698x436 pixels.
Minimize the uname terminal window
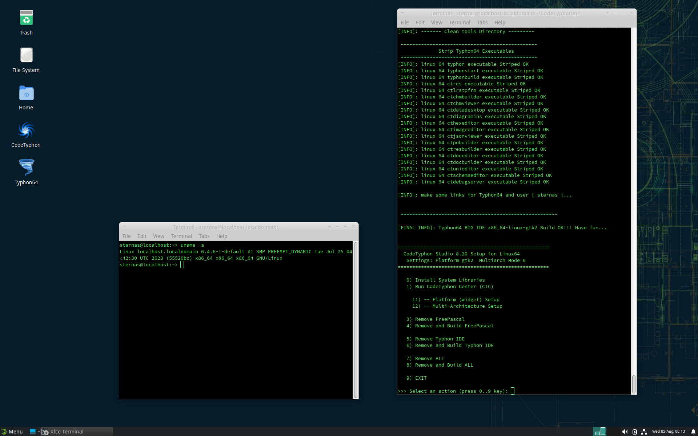coord(337,227)
